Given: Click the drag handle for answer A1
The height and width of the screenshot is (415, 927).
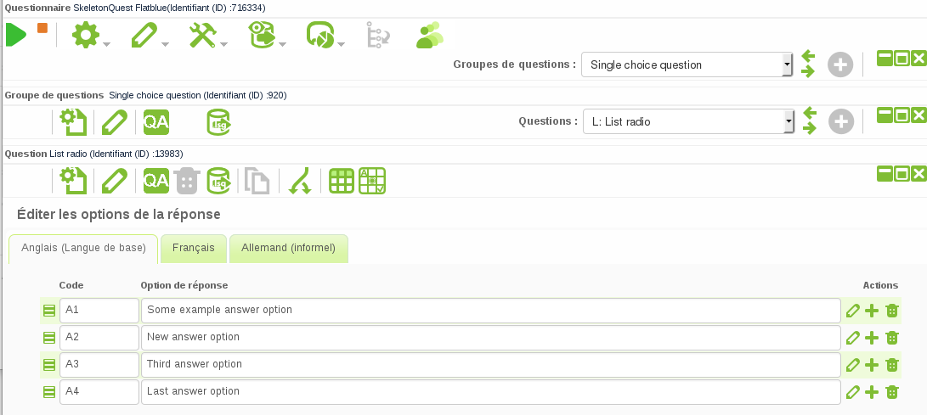Looking at the screenshot, I should point(49,310).
